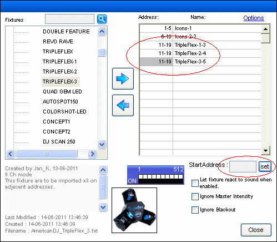Select the Icons-1 patched fixture row
Screen dimensions: 277x242
click(x=200, y=28)
